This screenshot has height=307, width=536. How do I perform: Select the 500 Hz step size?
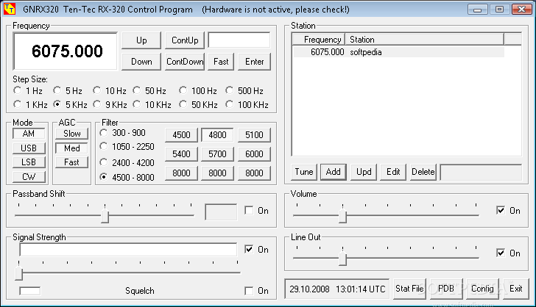[x=244, y=91]
